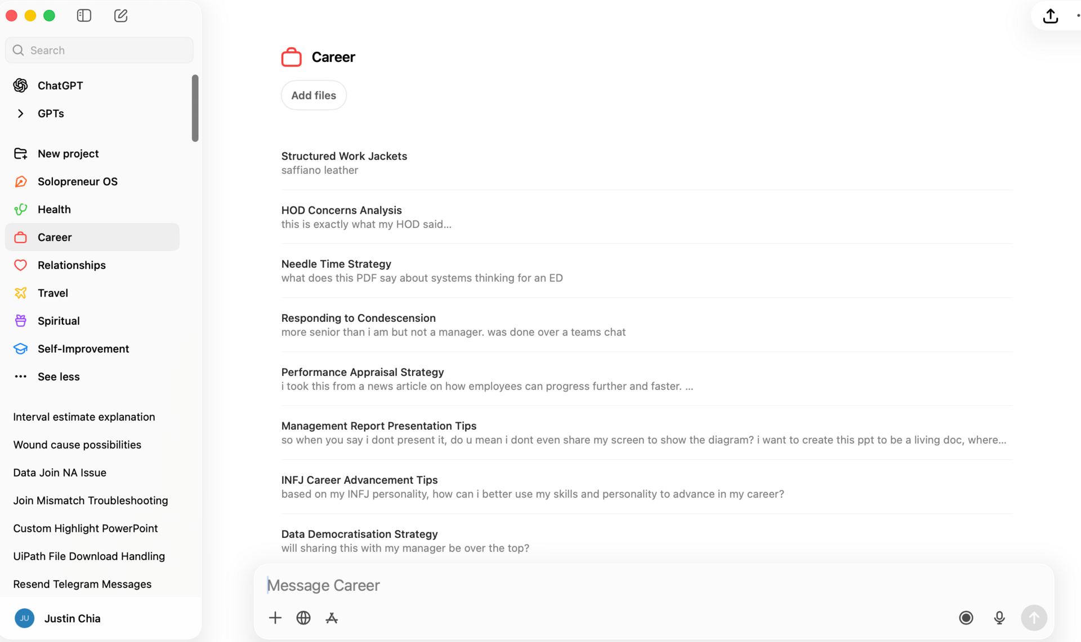Click the plus attach icon in composer
Screen dimensions: 1081x642
[x=275, y=618]
